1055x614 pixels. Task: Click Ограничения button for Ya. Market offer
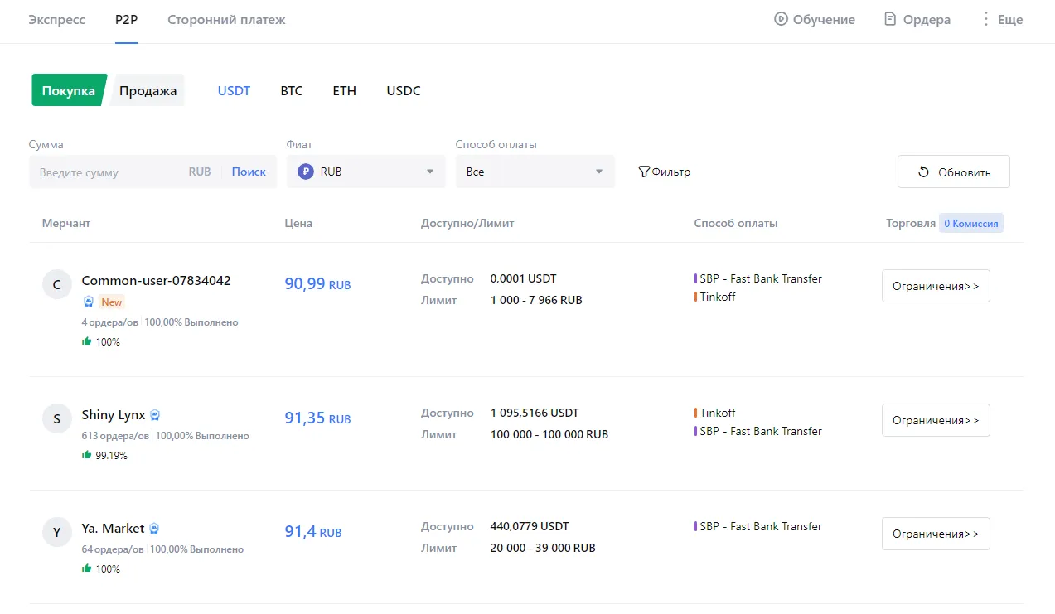(x=935, y=534)
